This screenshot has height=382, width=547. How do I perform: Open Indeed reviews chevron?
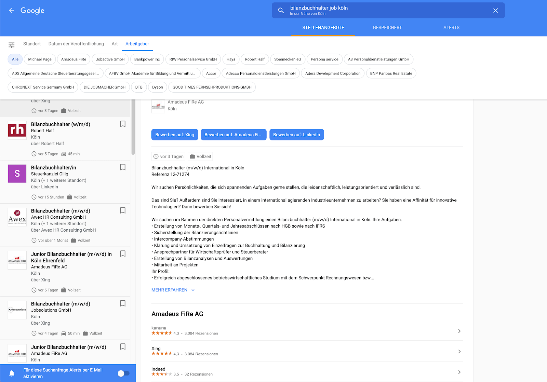pos(459,372)
